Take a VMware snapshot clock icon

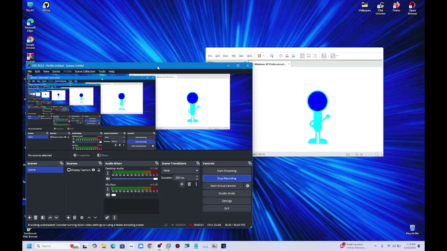(x=280, y=56)
